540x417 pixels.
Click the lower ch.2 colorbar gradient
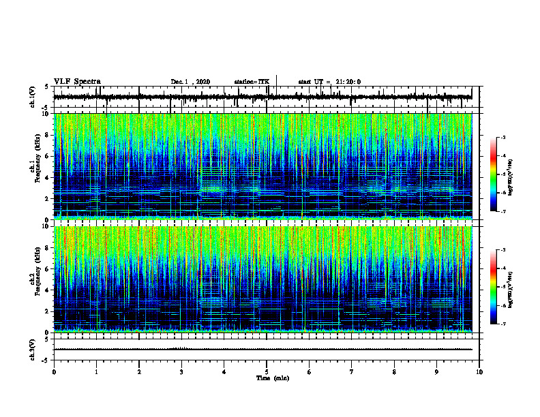[493, 287]
